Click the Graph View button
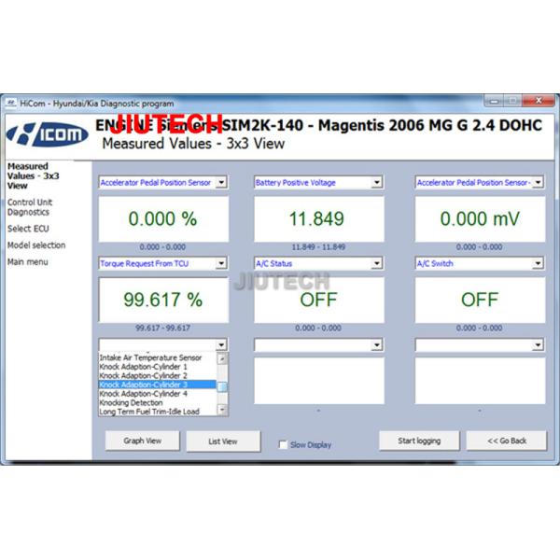The image size is (560, 560). [x=144, y=441]
